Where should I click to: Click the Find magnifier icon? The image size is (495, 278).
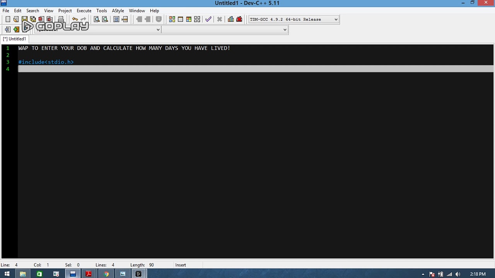(x=97, y=19)
